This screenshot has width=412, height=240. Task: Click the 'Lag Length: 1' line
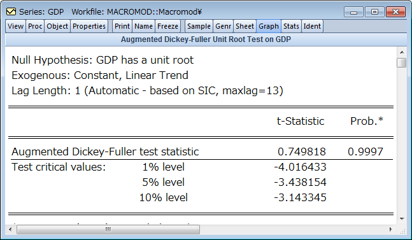[x=147, y=91]
